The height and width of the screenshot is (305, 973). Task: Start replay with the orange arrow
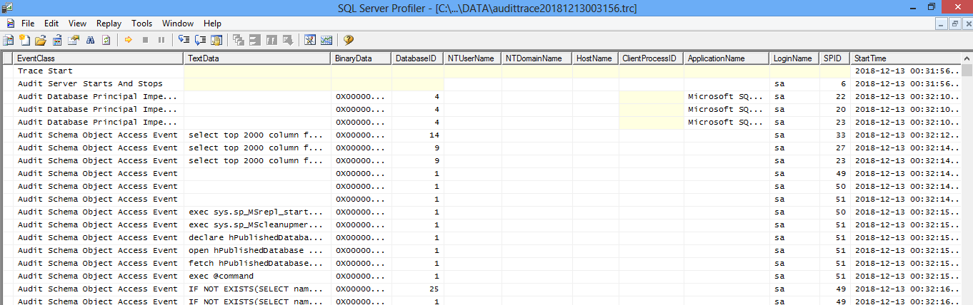(128, 40)
